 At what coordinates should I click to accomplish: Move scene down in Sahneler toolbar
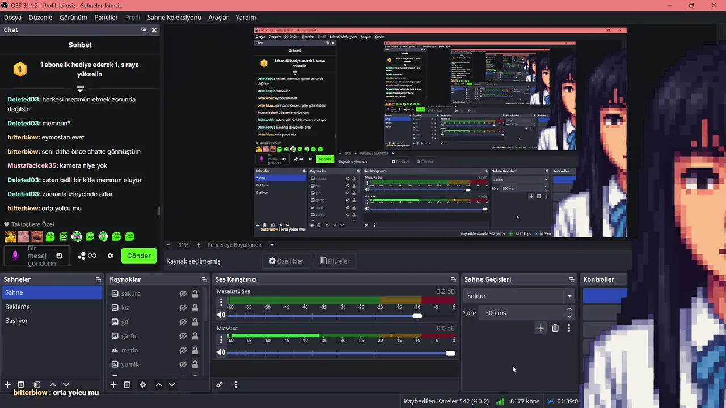66,385
